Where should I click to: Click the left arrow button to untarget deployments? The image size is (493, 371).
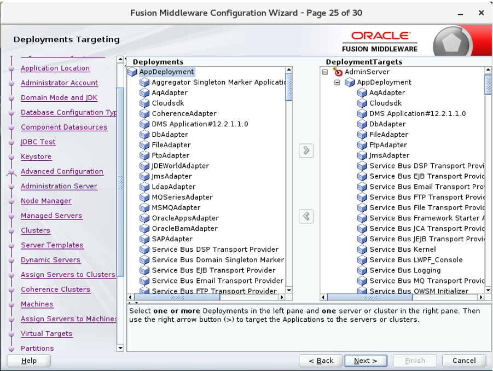[306, 216]
